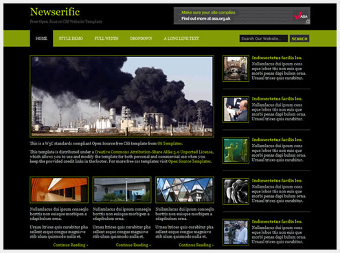Click the cameraman sidebar thumbnail
340x253 pixels.
click(x=236, y=232)
